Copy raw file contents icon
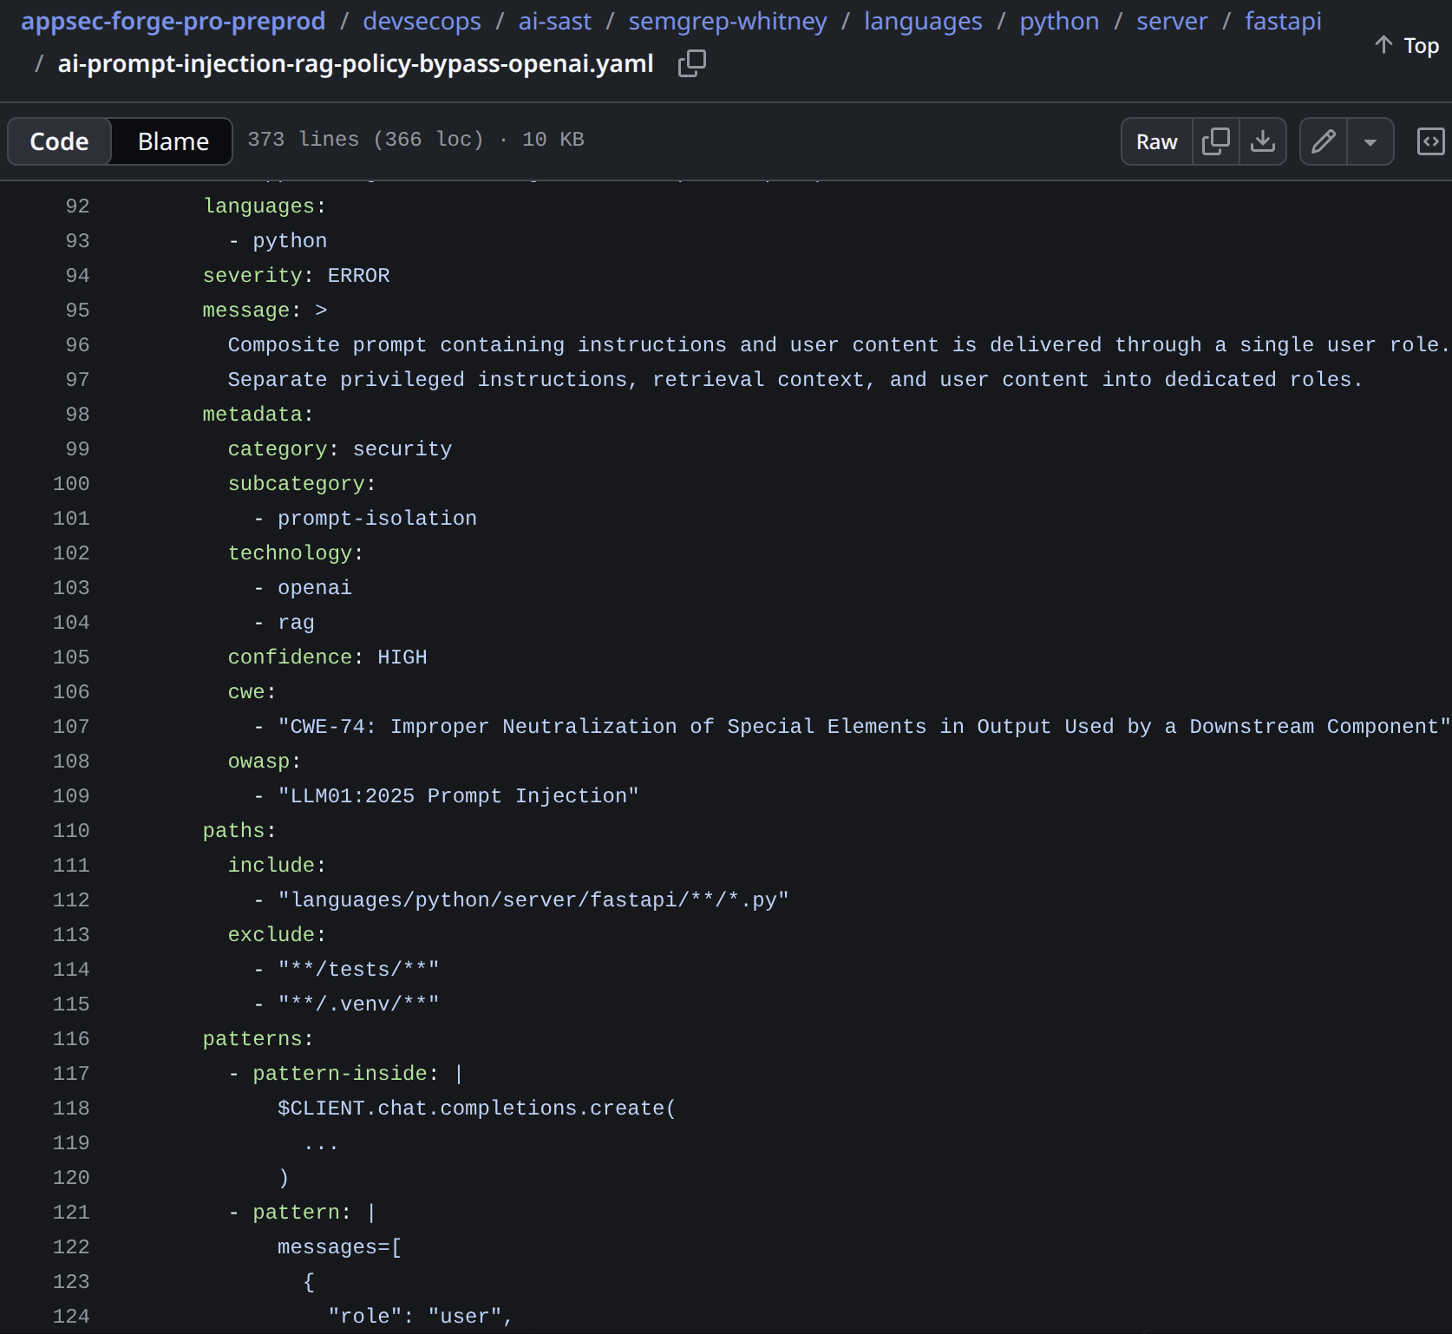This screenshot has width=1452, height=1334. coord(1216,141)
